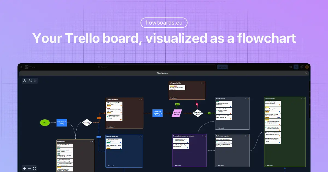Image resolution: width=328 pixels, height=172 pixels.
Task: Add a card to Performance Reporting
Action: click(220, 165)
